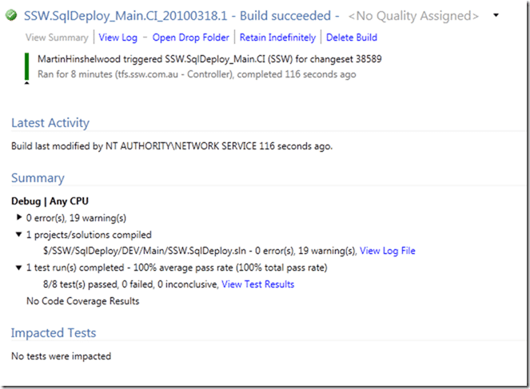Click Retain Indefinitely link
Screen dimensions: 530x389
(x=277, y=38)
